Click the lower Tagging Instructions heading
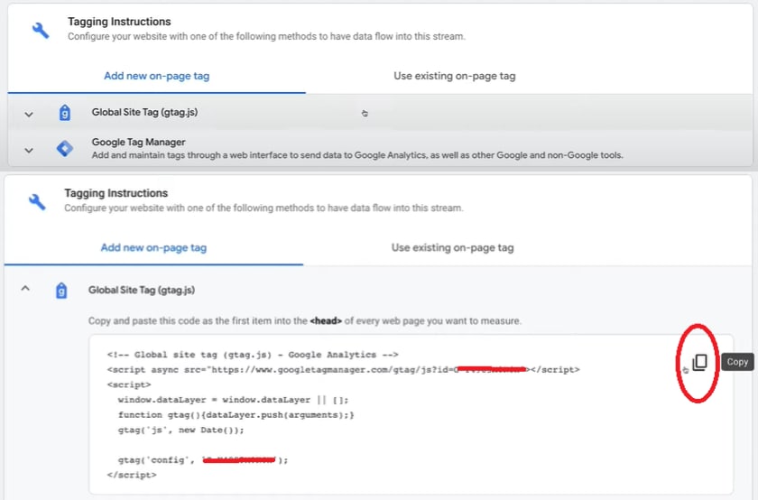The image size is (758, 500). (116, 193)
